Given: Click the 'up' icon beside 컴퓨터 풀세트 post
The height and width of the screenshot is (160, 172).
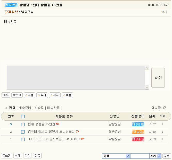Looking at the screenshot, I should (77, 131).
